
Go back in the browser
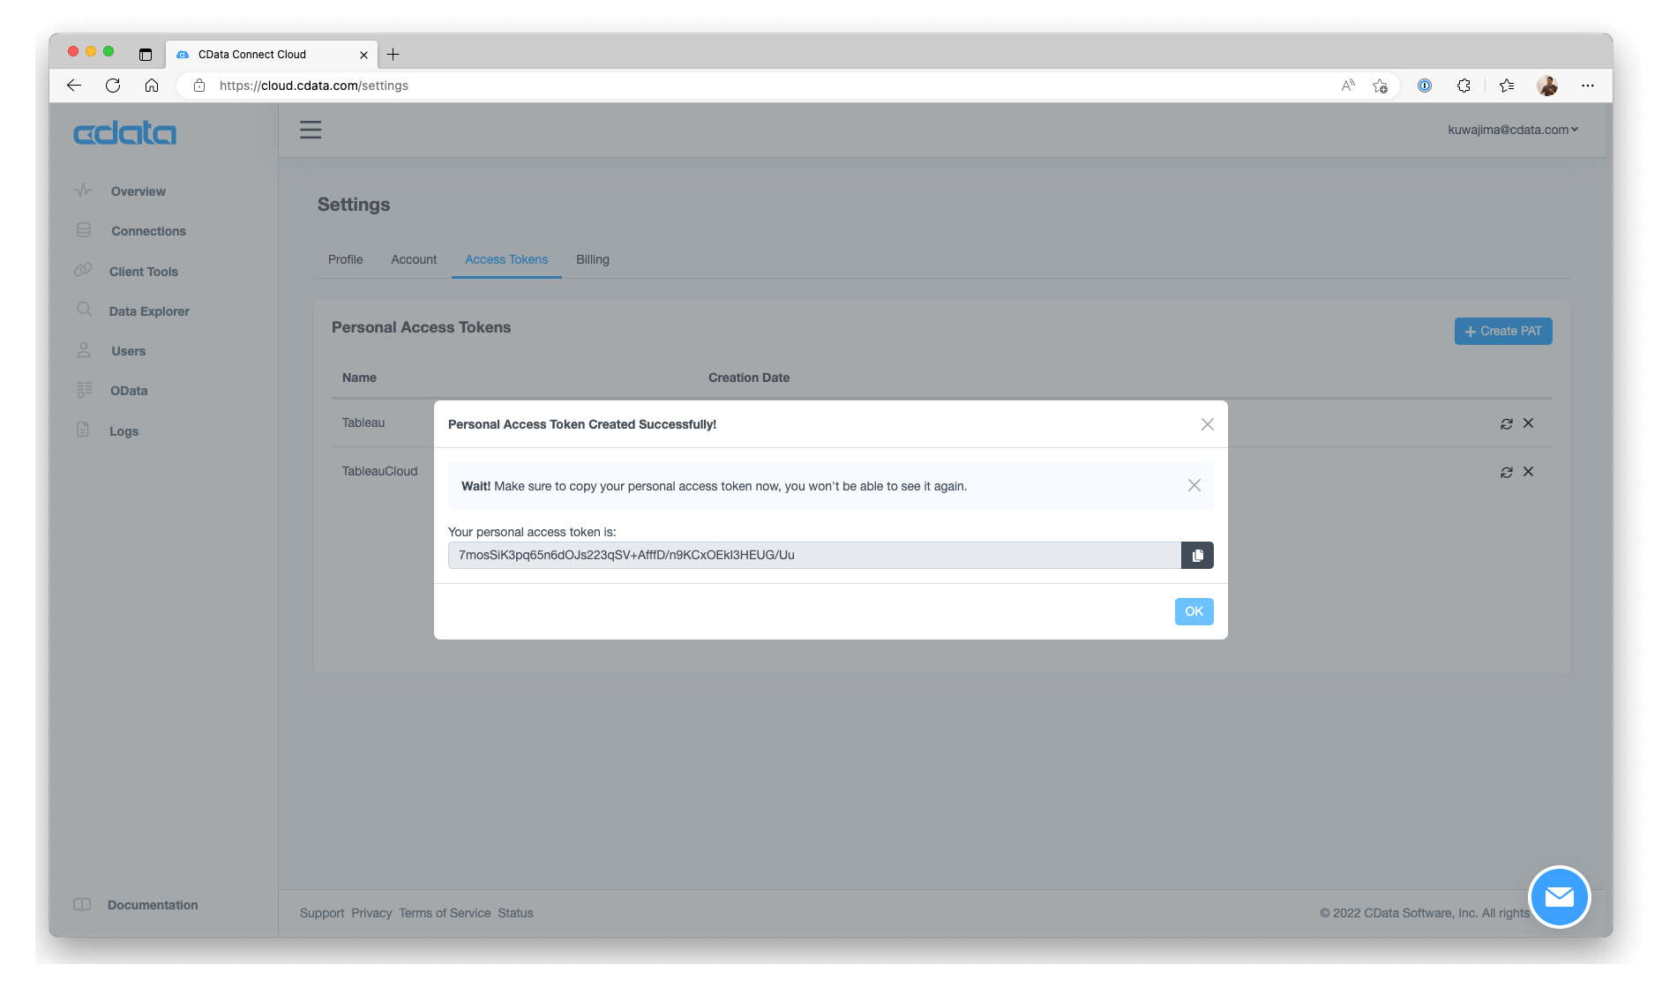click(x=74, y=86)
